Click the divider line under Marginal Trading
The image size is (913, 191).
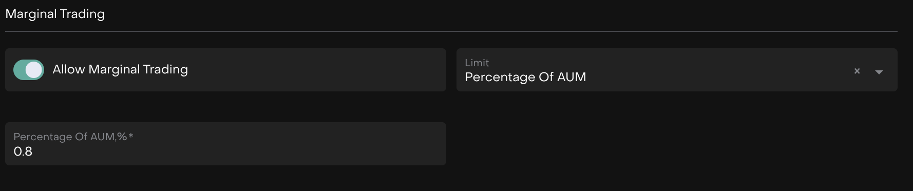click(451, 31)
